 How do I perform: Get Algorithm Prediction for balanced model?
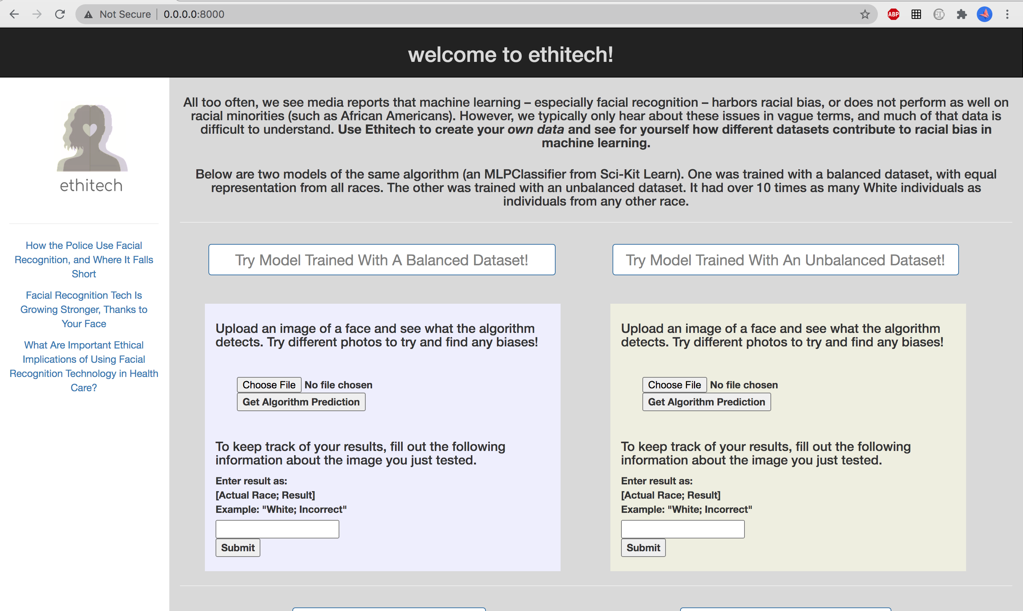click(x=301, y=402)
